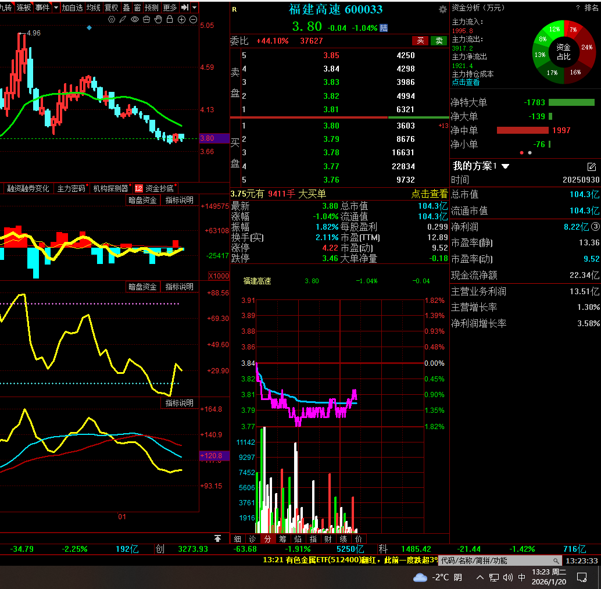This screenshot has height=589, width=601.
Task: Open dropdown arrow after 事件 tab
Action: click(x=56, y=8)
